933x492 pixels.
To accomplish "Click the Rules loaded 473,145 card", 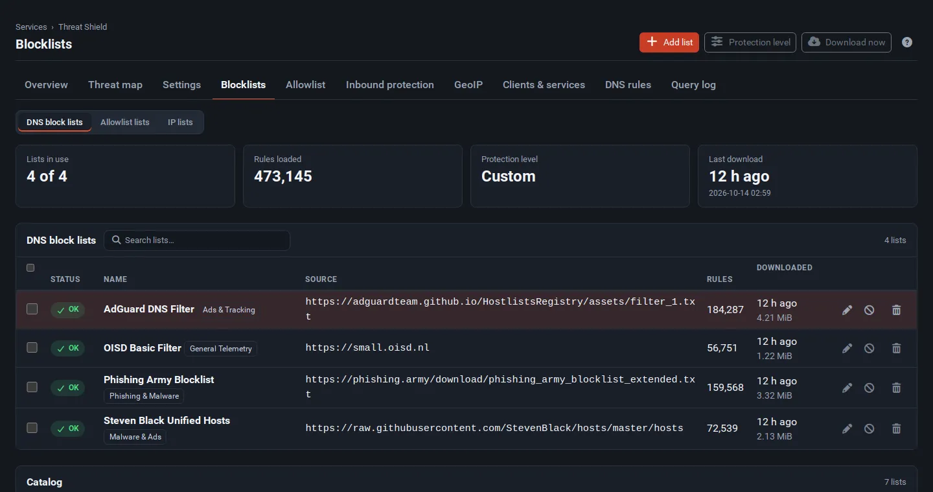I will click(352, 176).
